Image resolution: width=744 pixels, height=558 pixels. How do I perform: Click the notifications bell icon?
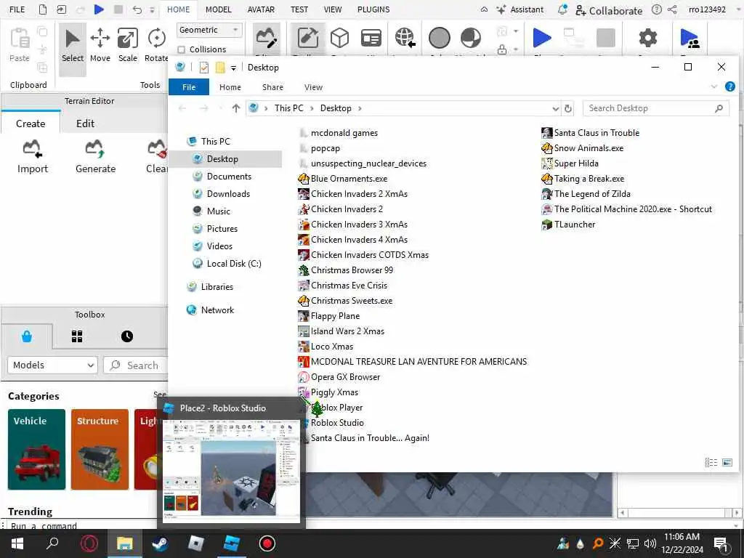(x=562, y=9)
